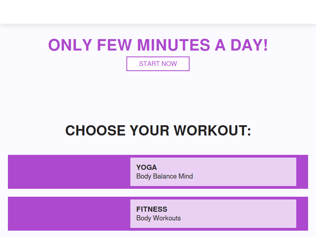Image resolution: width=316 pixels, height=237 pixels.
Task: Click the word "Mind" in the Yoga description
Action: pos(186,176)
